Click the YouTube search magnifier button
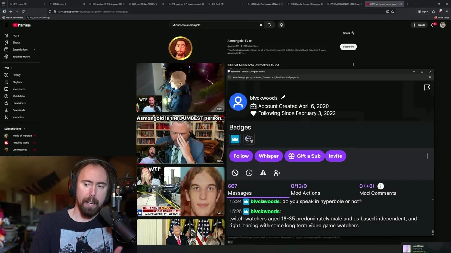451x253 pixels. [x=270, y=25]
